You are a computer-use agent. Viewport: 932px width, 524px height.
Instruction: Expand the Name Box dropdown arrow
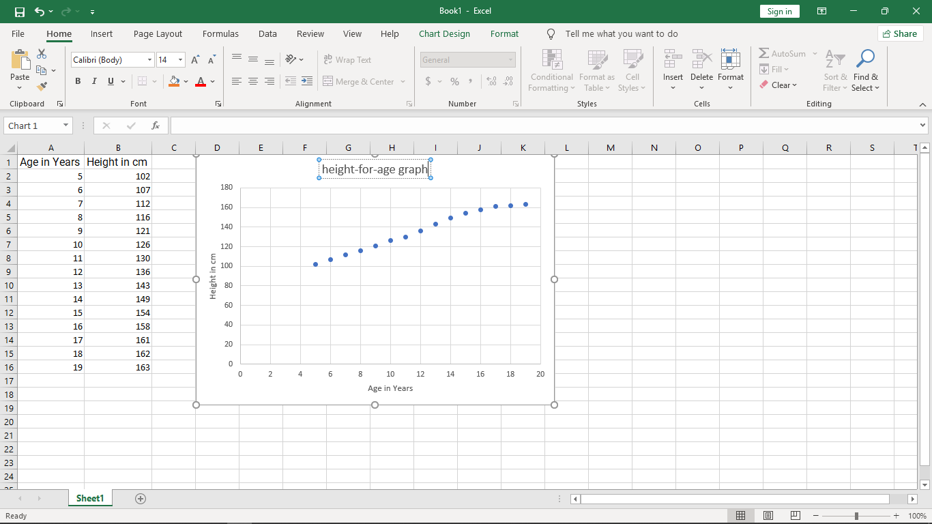tap(66, 126)
